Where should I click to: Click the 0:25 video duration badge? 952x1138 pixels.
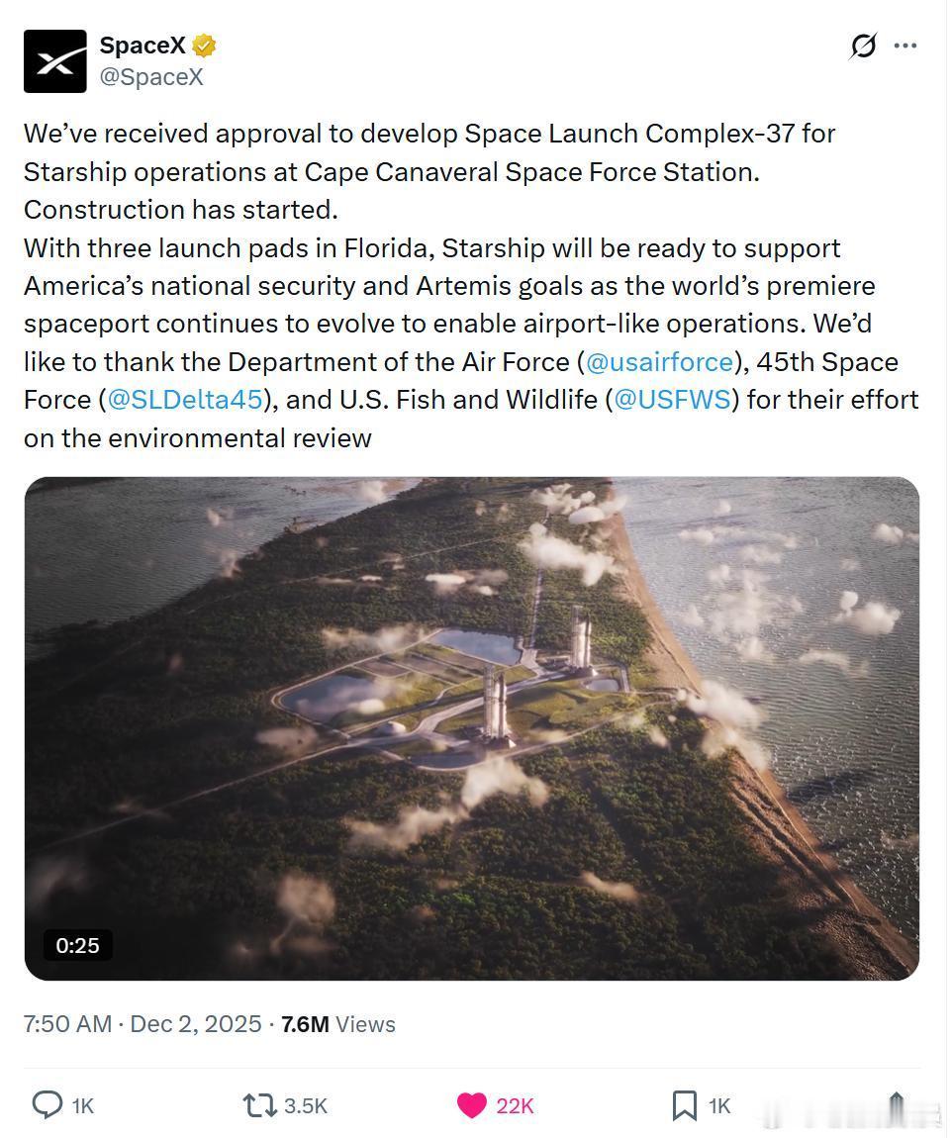(77, 945)
